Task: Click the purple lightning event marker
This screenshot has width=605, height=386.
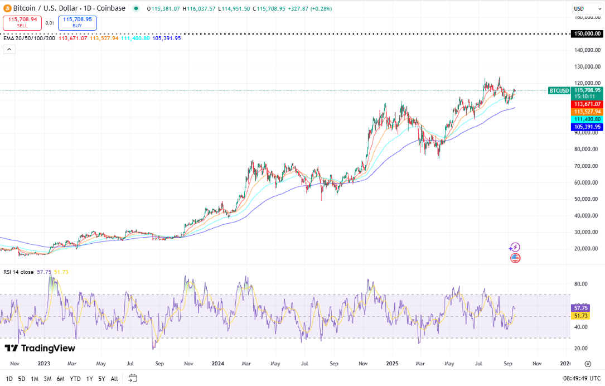Action: (x=515, y=247)
